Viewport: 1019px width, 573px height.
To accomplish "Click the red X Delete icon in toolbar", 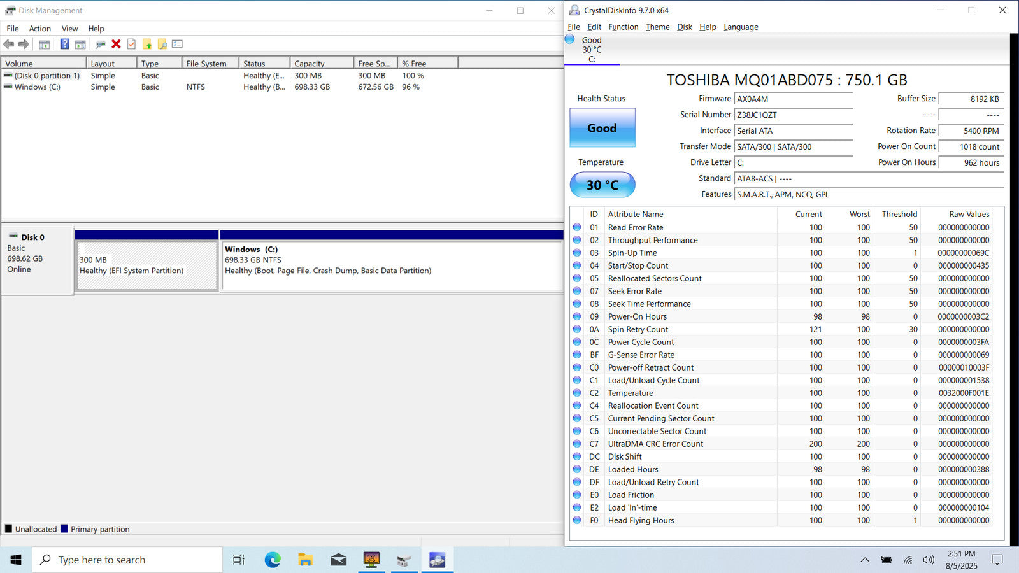I will pos(116,44).
